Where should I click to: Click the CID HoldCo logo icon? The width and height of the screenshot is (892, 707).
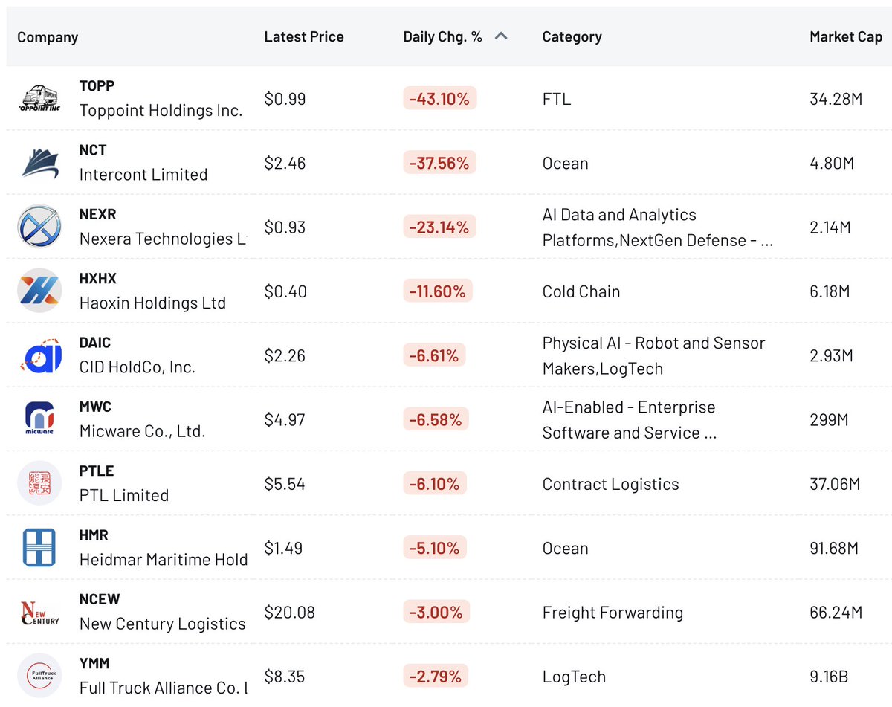click(39, 355)
